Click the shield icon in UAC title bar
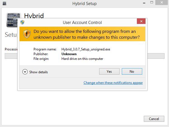Viewport: 169px width, 127px height. pos(22,23)
